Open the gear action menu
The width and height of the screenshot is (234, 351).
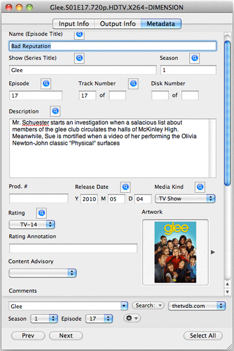coord(132,318)
